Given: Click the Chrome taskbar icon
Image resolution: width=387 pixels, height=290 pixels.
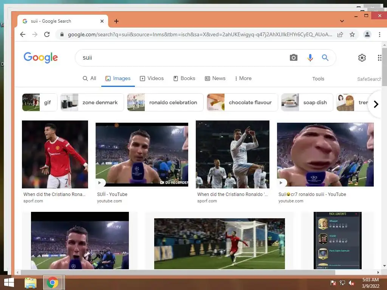Looking at the screenshot, I should [52, 282].
